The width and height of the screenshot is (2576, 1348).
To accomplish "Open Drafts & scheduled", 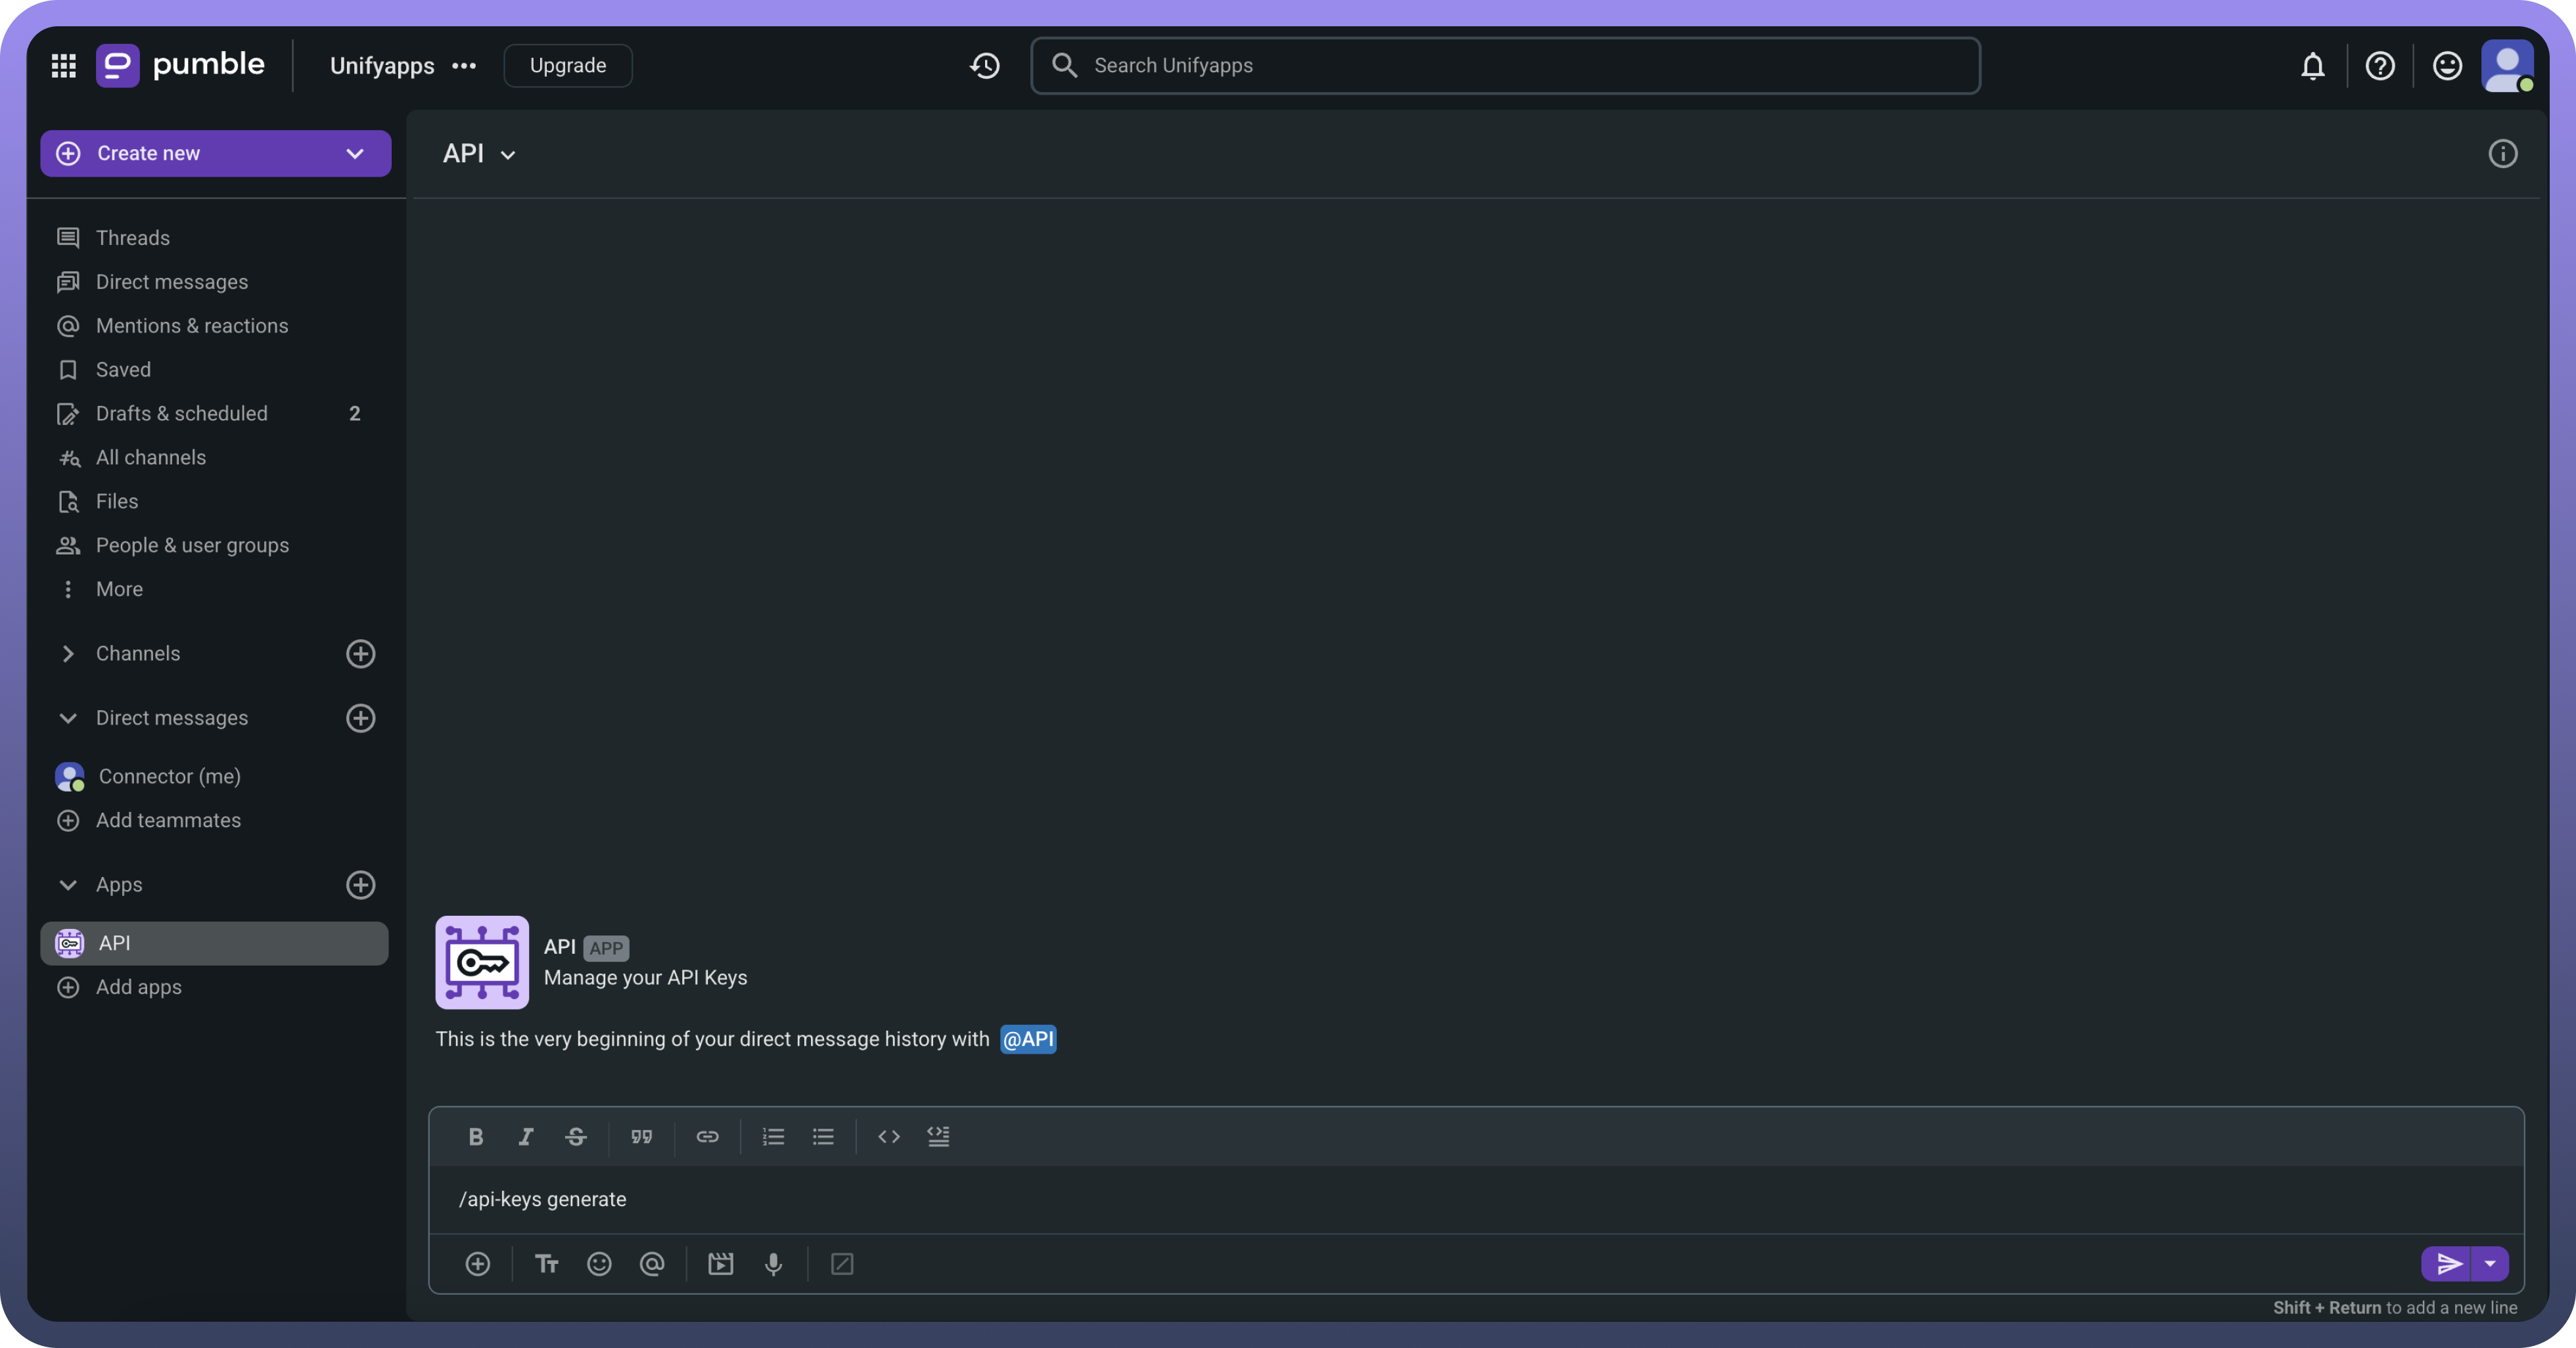I will point(182,414).
